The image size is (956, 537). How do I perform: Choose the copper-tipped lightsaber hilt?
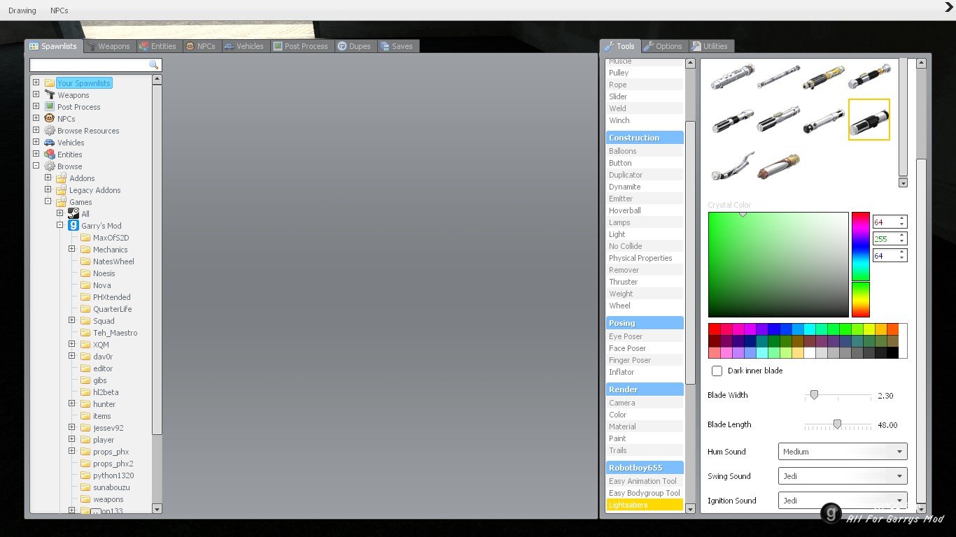pos(778,167)
